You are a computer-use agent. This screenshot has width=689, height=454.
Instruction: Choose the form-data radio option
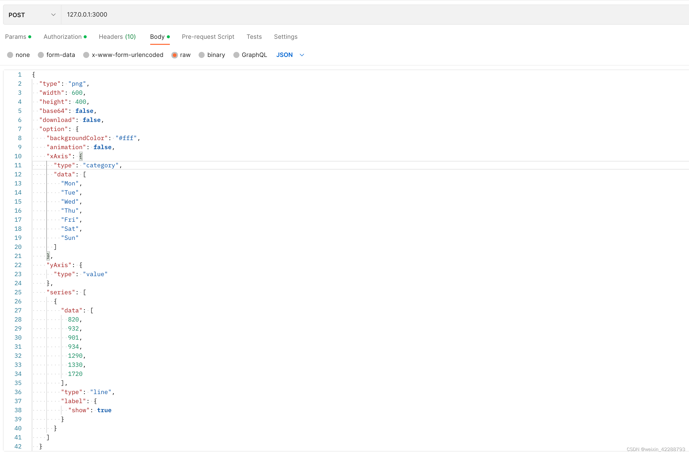click(x=41, y=55)
